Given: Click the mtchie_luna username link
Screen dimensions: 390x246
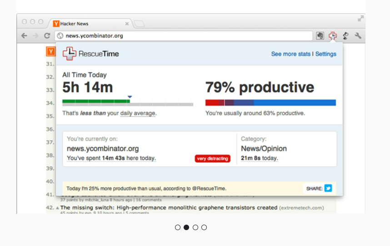Looking at the screenshot, I should pyautogui.click(x=97, y=200).
